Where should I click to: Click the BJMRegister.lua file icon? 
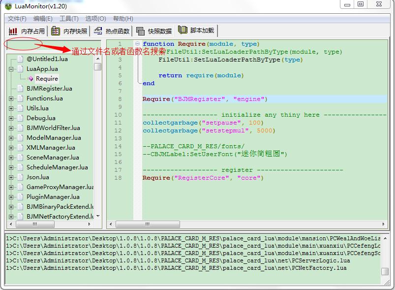click(x=20, y=88)
